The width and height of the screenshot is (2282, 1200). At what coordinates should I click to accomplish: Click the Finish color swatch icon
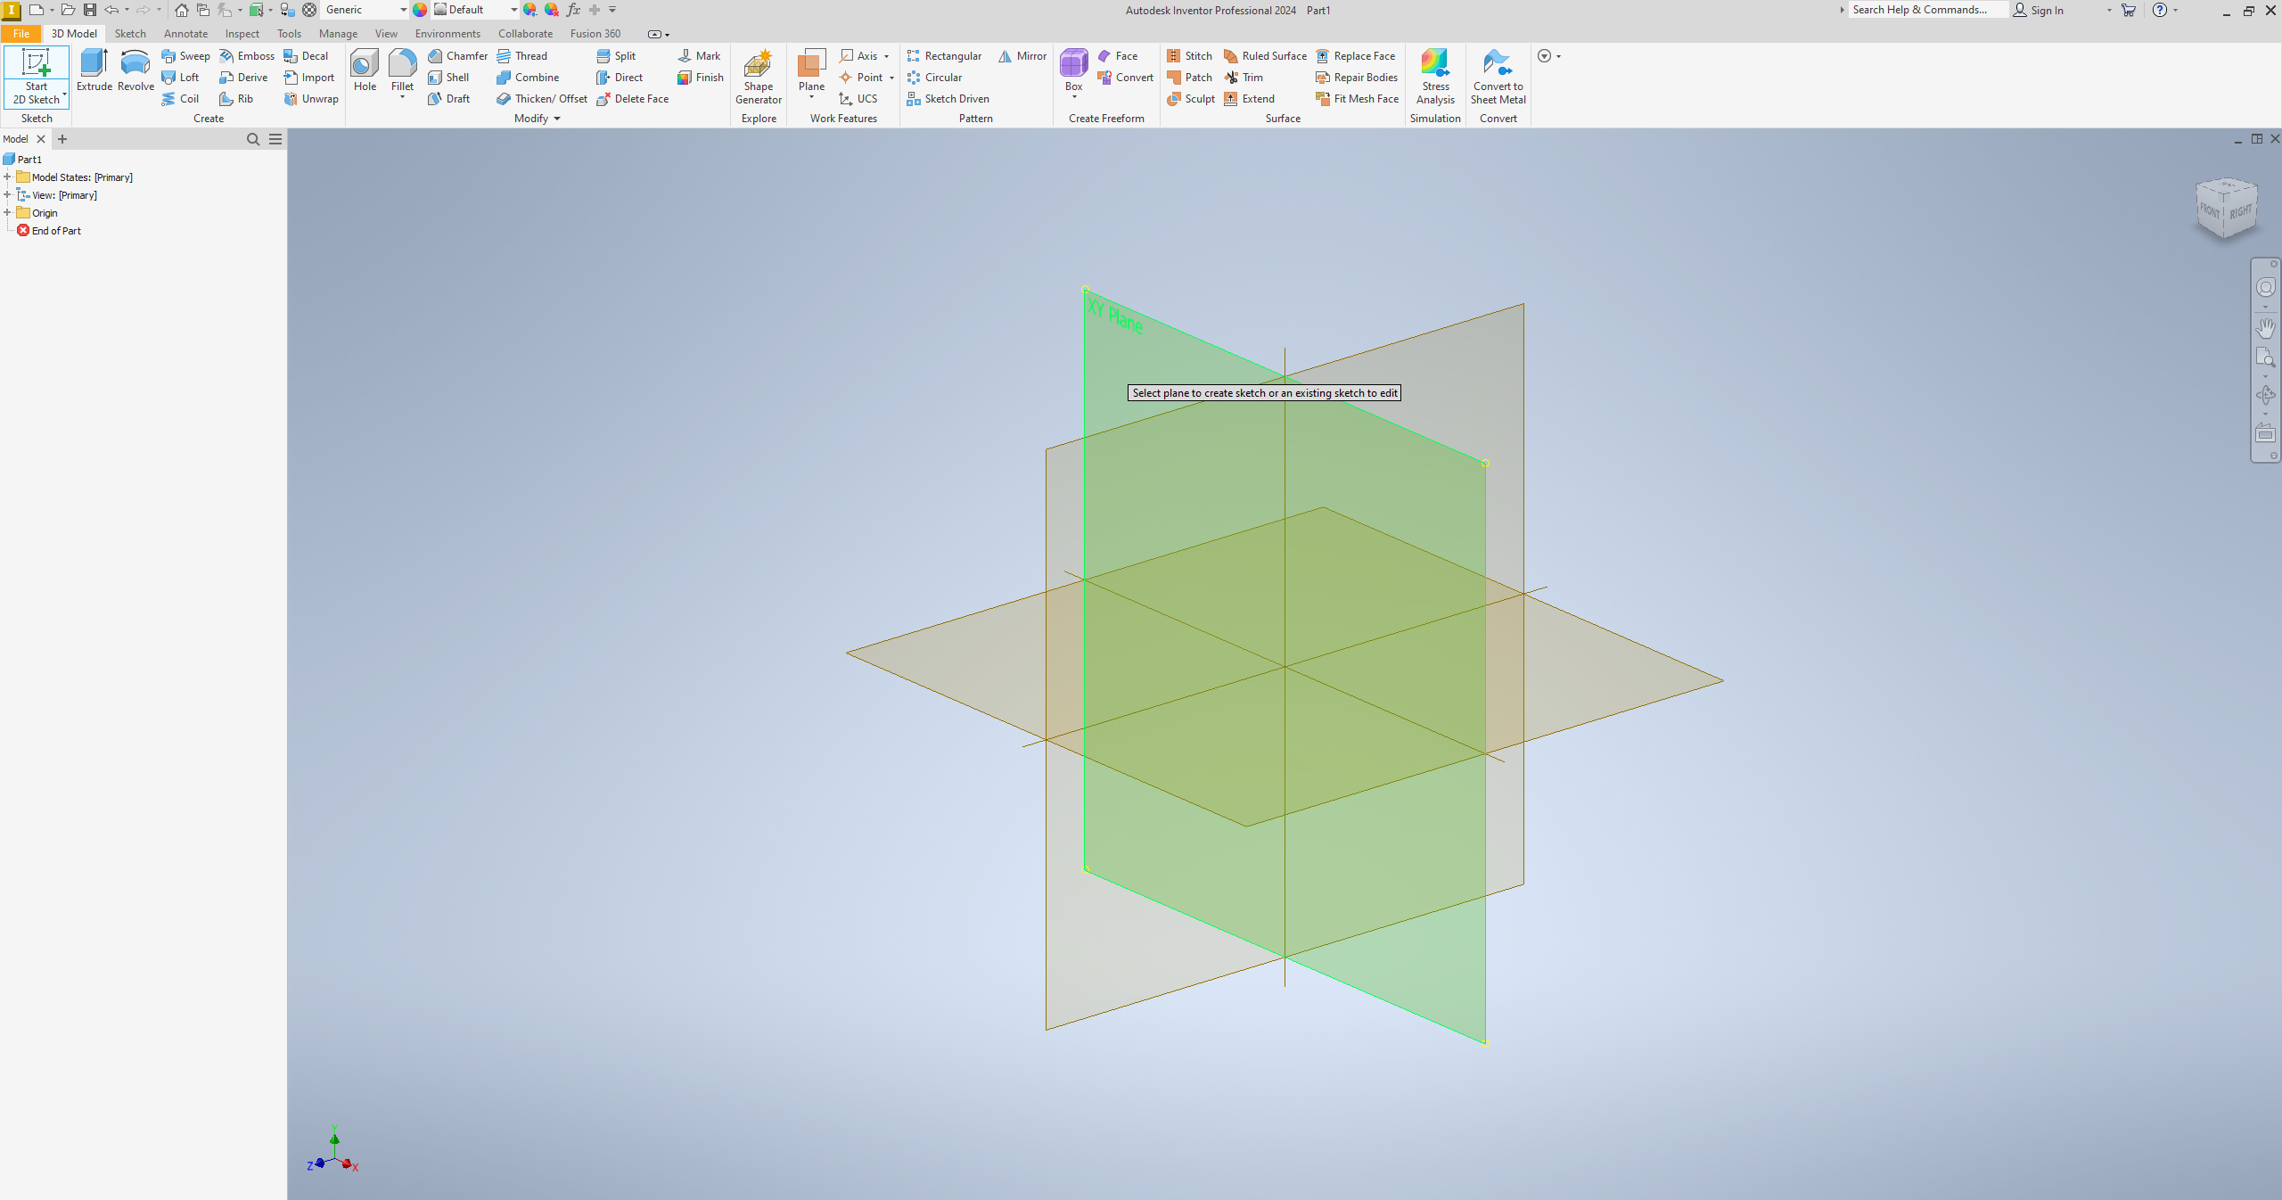coord(684,78)
